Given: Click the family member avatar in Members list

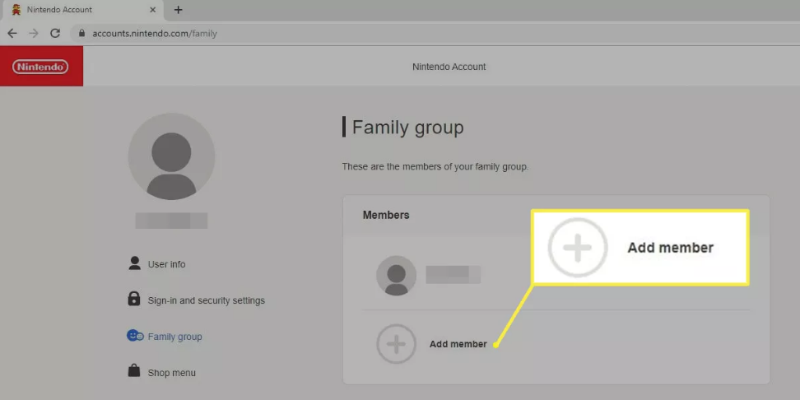Looking at the screenshot, I should tap(396, 276).
